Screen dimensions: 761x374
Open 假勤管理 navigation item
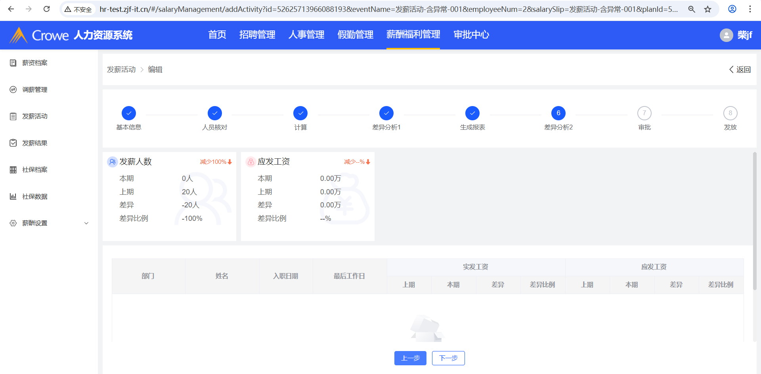[355, 35]
